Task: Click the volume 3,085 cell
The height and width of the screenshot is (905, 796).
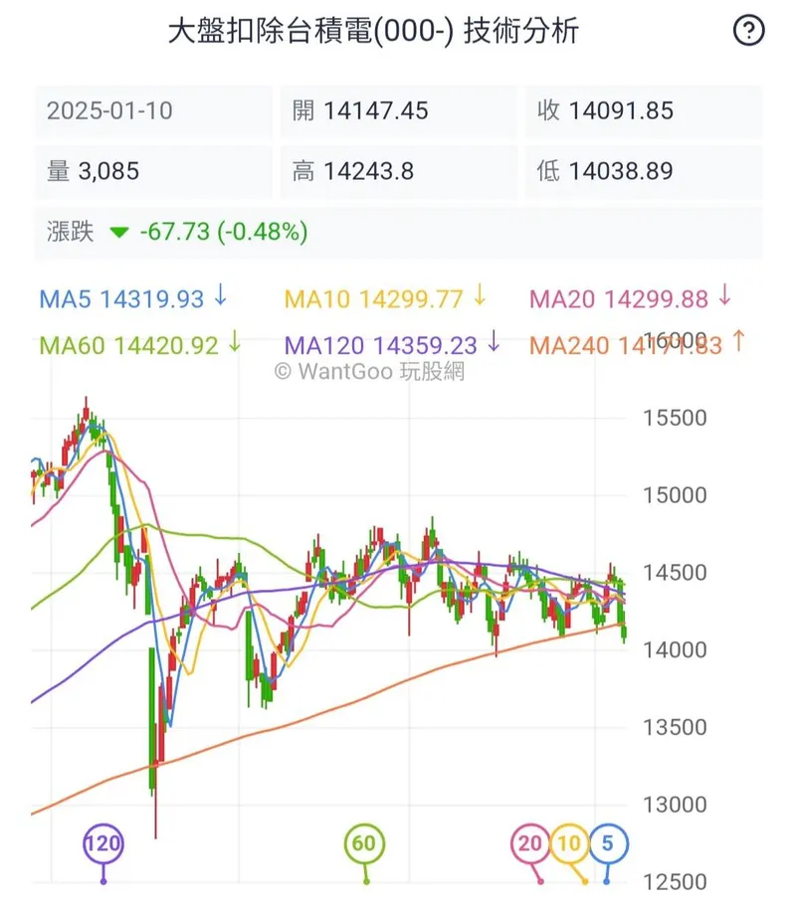Action: pos(153,171)
